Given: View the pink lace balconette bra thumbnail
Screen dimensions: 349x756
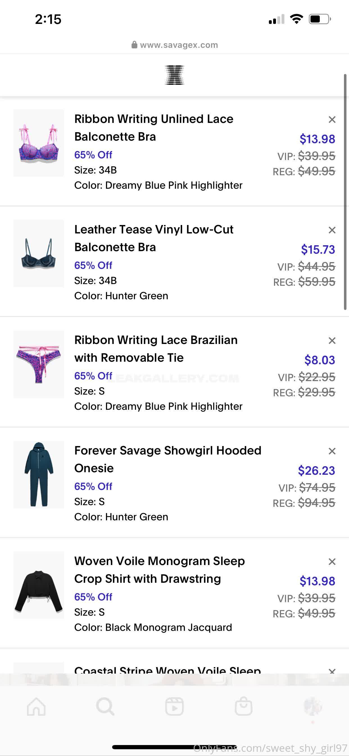Looking at the screenshot, I should tap(39, 143).
